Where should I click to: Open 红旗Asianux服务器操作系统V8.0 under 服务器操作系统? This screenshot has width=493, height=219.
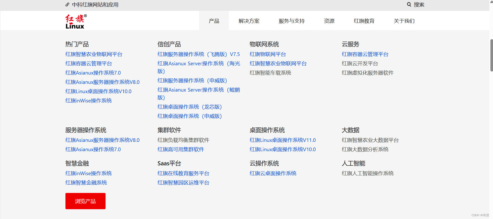click(x=102, y=140)
